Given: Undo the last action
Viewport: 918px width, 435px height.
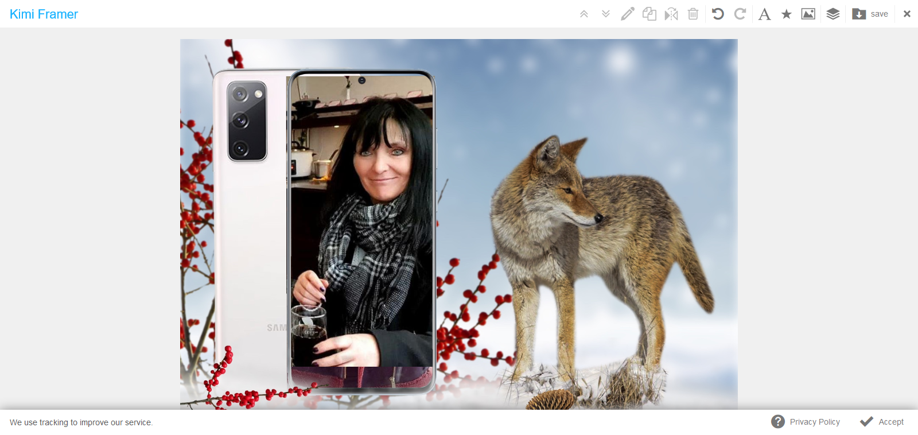Looking at the screenshot, I should tap(718, 14).
